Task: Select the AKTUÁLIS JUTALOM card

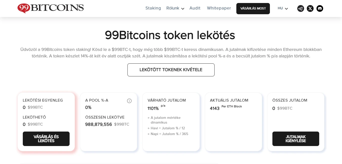Action: (x=233, y=122)
